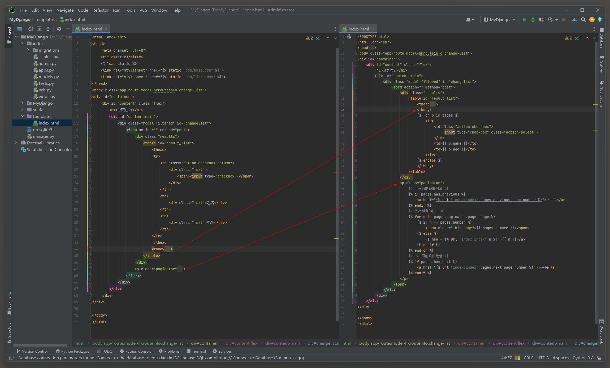The image size is (610, 368).
Task: Open the Word Book tool window
Action: pos(602,331)
